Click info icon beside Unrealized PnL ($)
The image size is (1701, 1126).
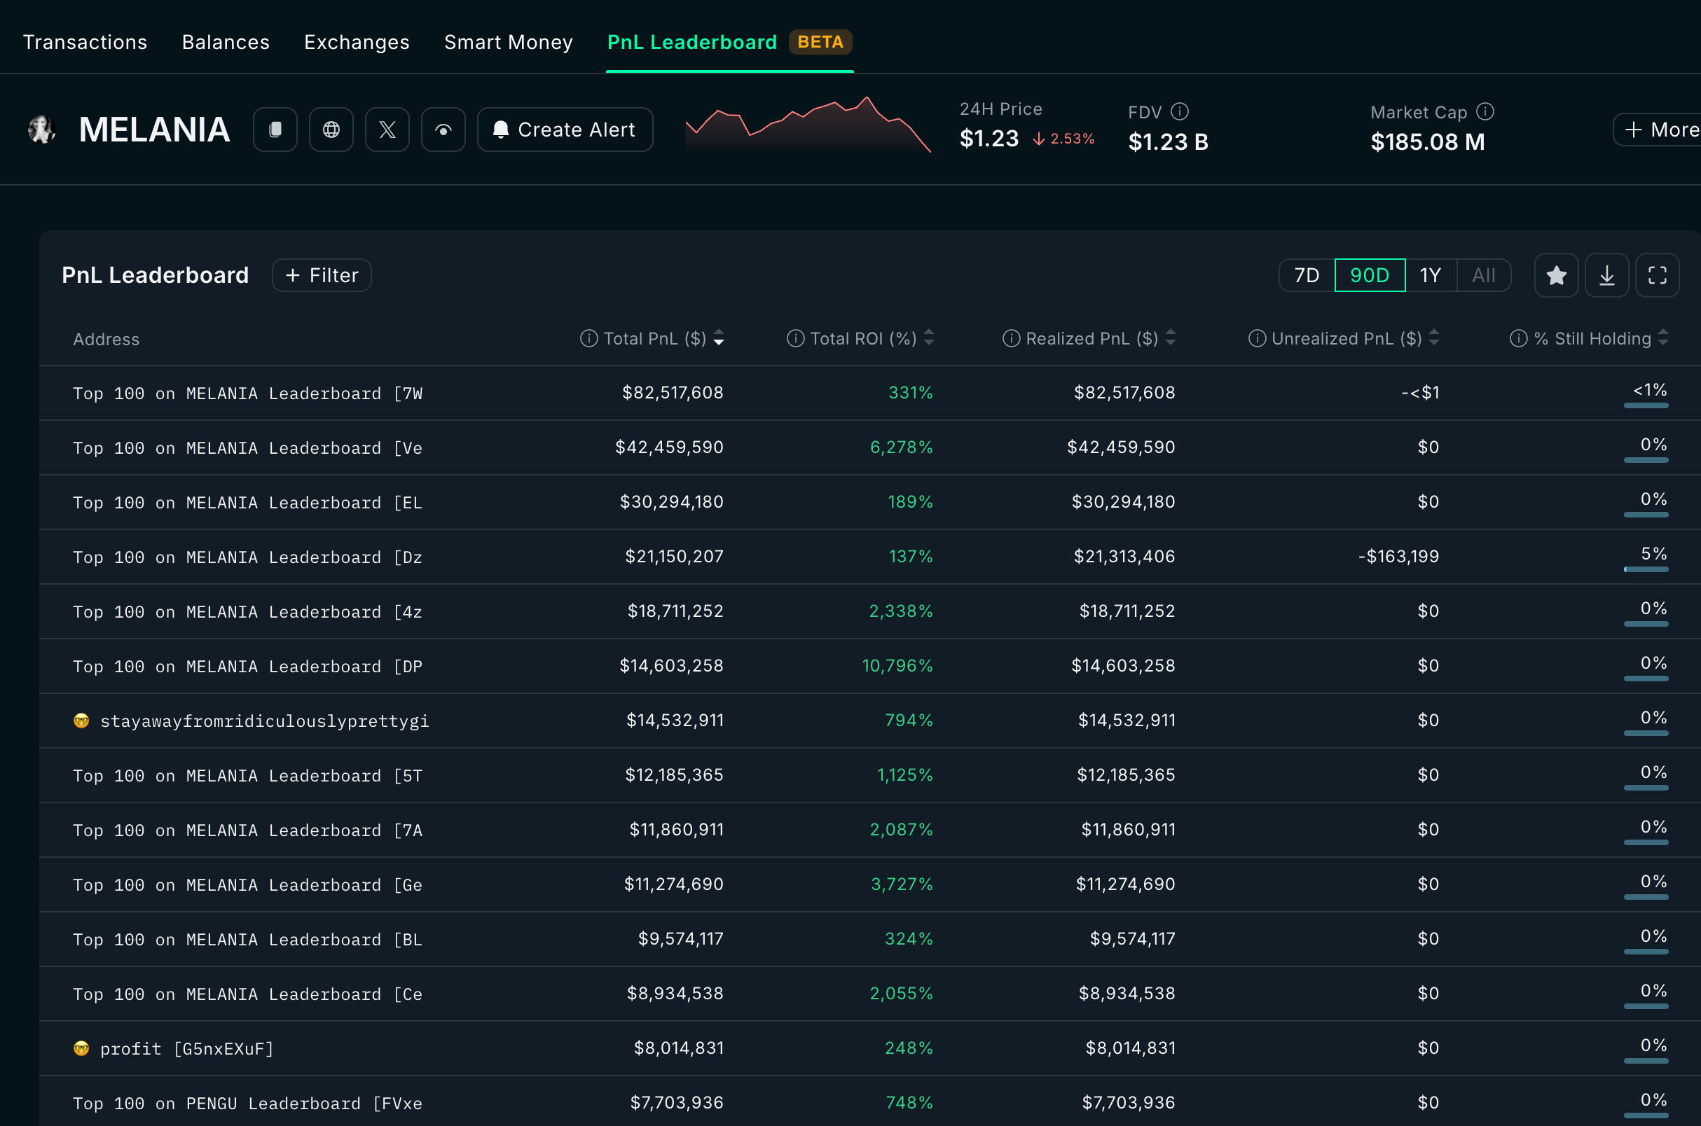(1256, 338)
